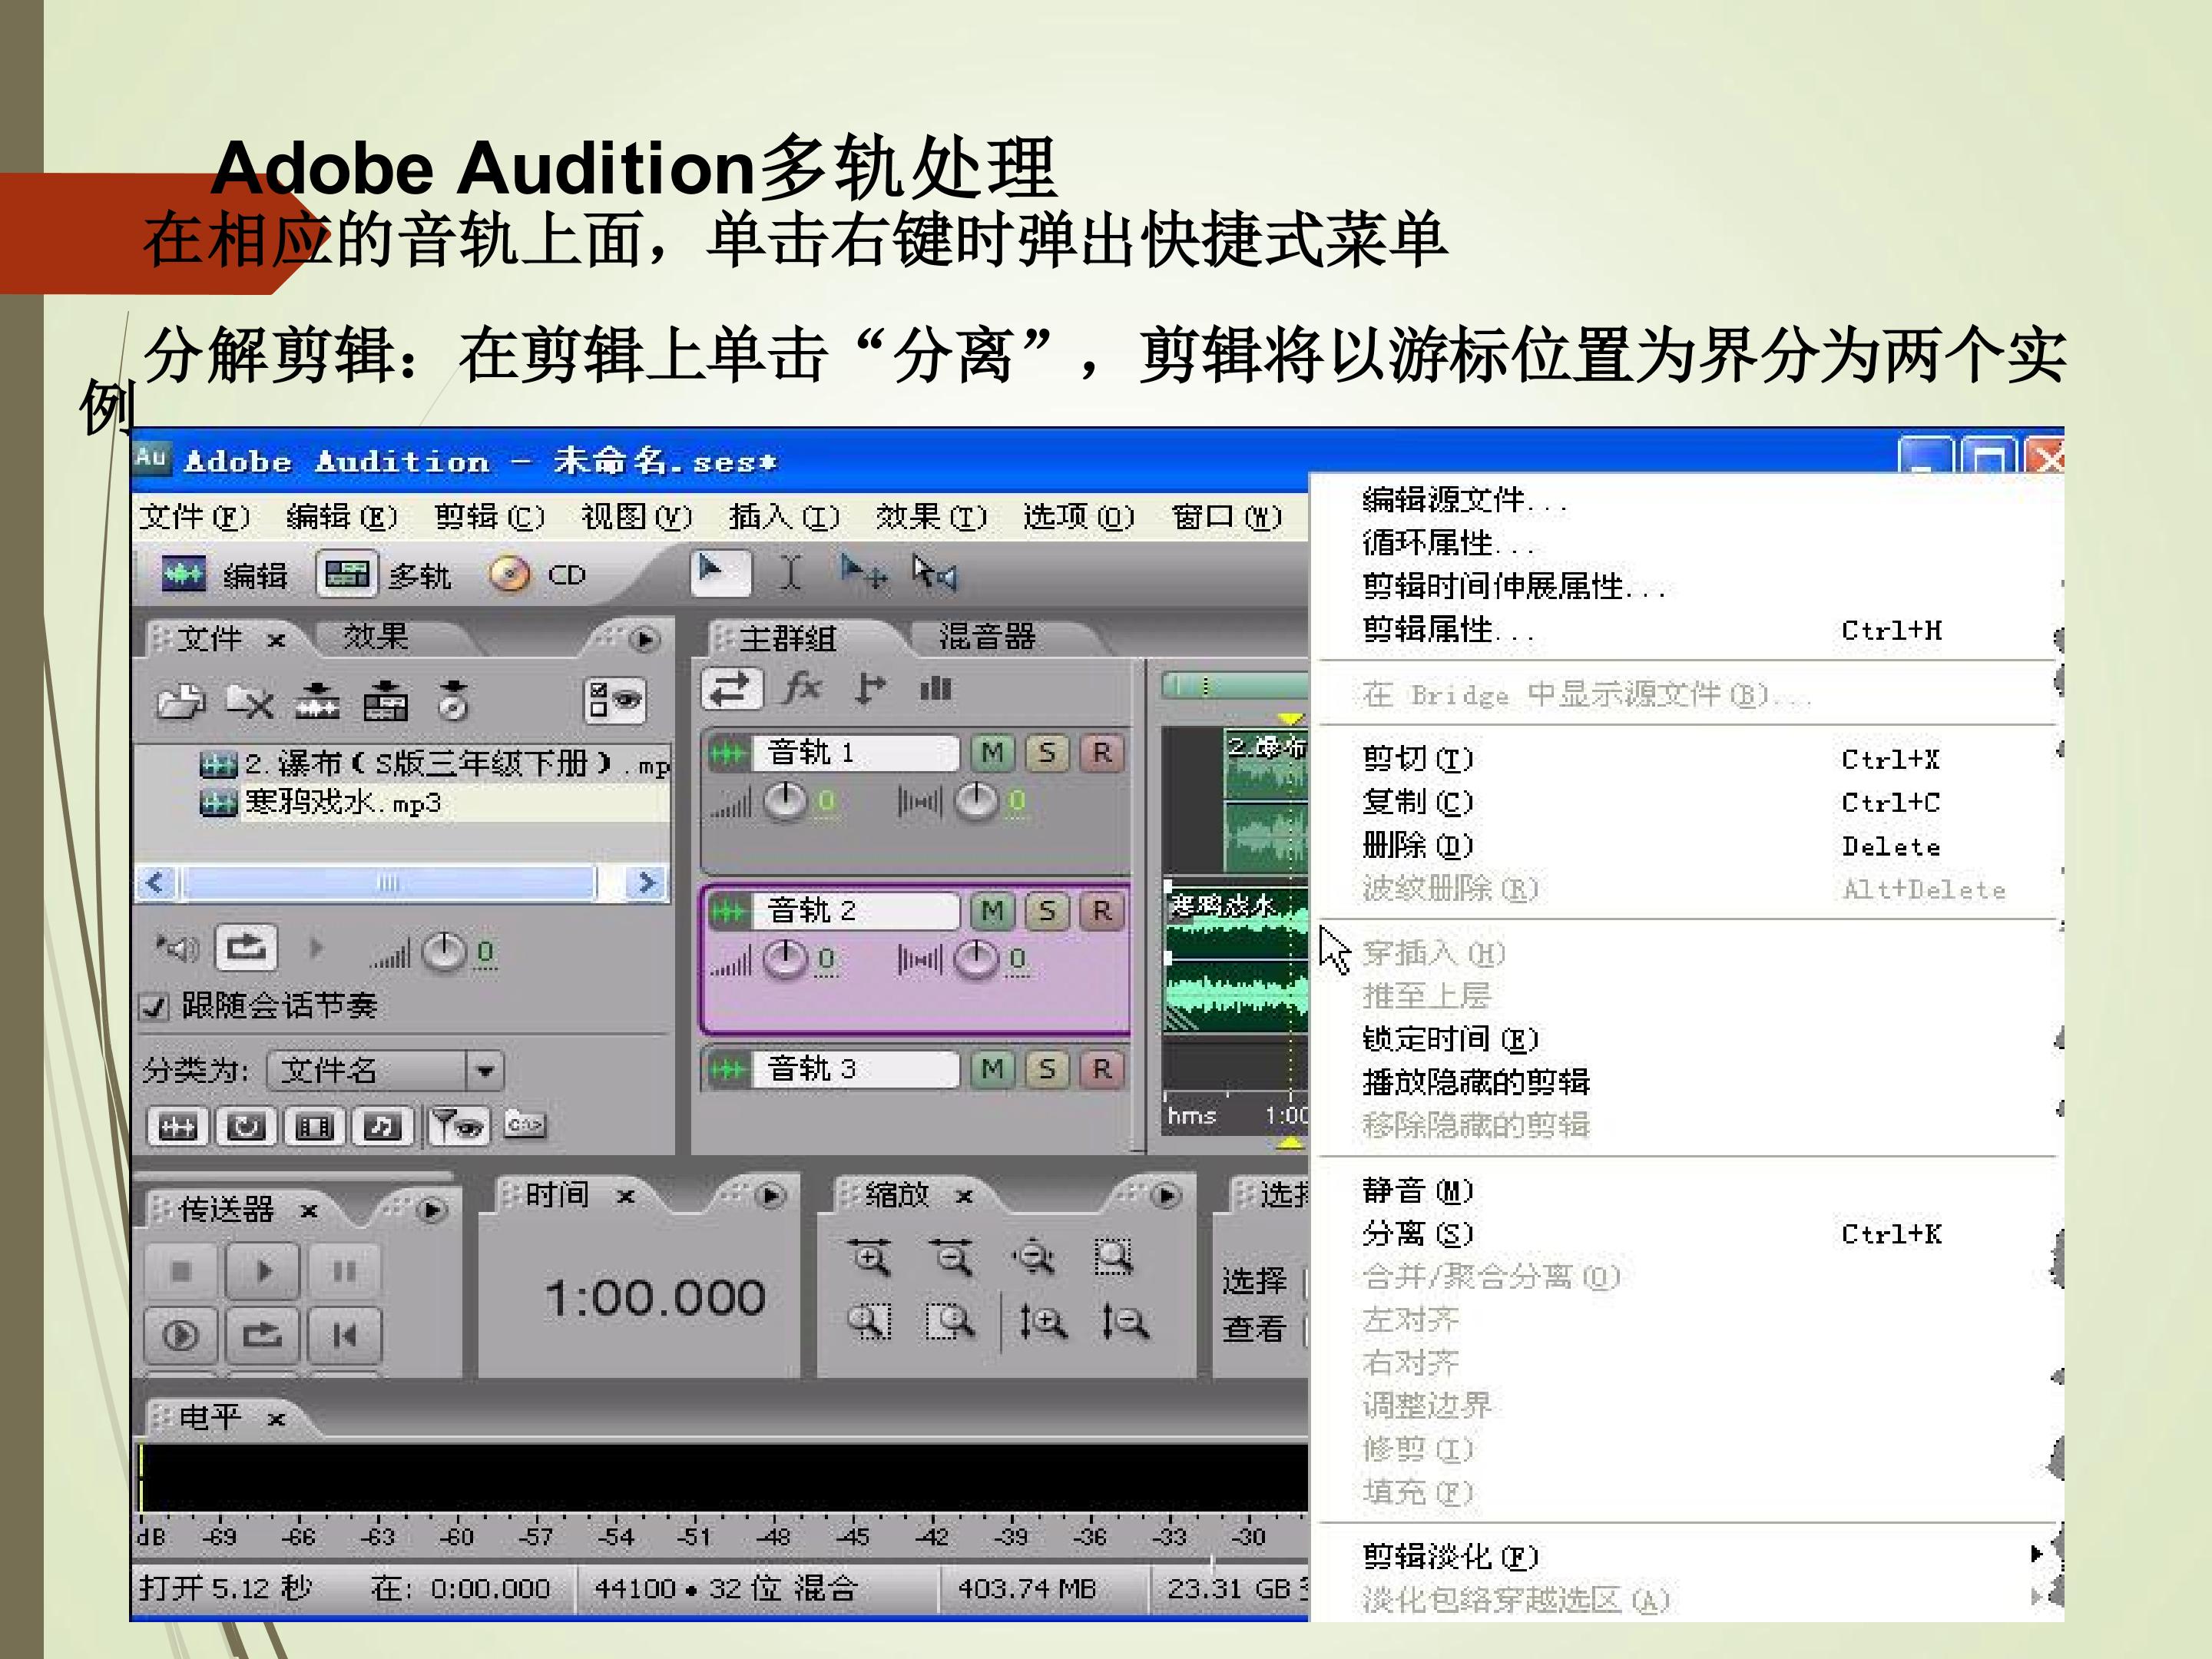
Task: Switch to CD view icon
Action: [x=510, y=575]
